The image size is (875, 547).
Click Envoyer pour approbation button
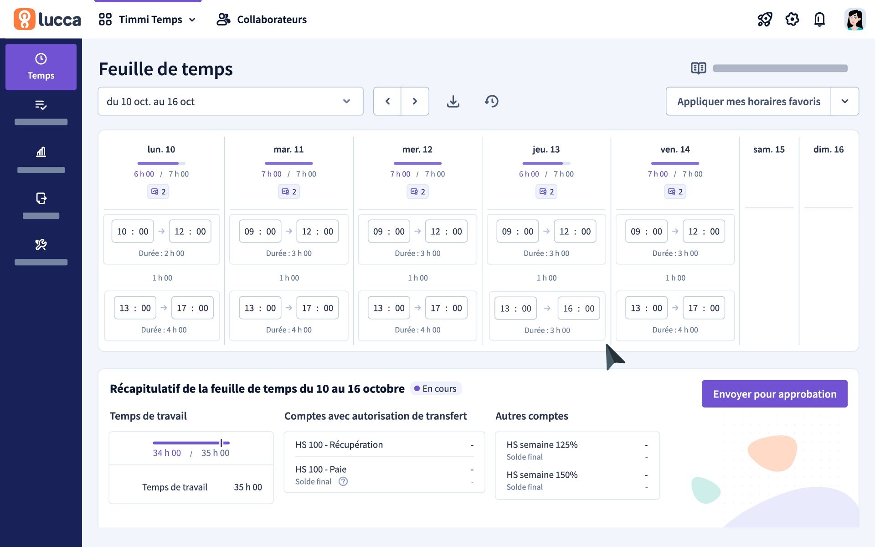pyautogui.click(x=774, y=394)
